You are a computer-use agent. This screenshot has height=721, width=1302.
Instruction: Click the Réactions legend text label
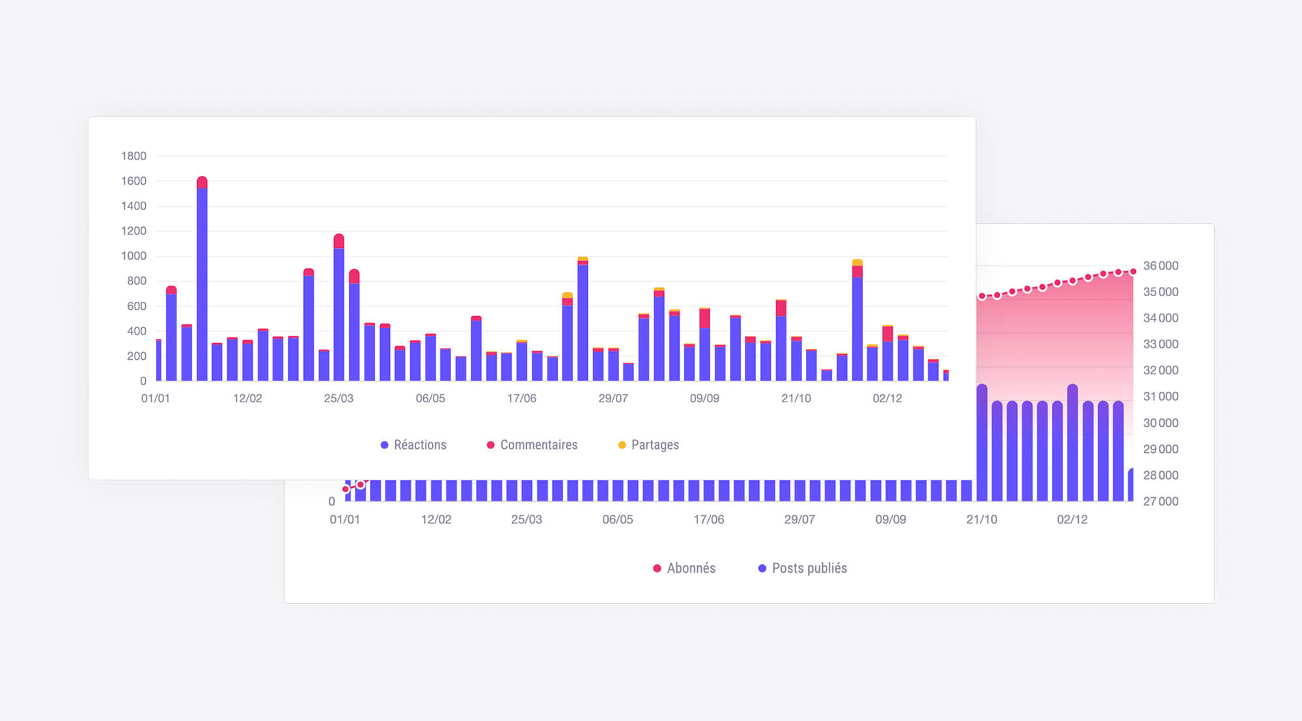tap(420, 444)
